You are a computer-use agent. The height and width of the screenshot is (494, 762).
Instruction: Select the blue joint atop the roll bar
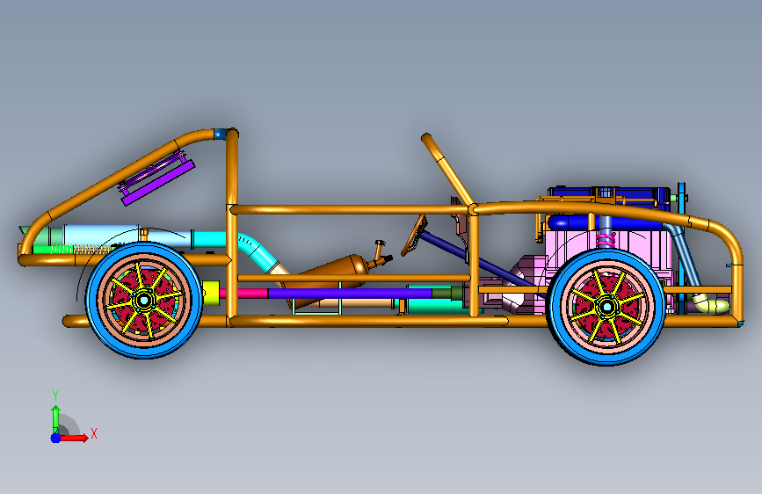(x=220, y=134)
